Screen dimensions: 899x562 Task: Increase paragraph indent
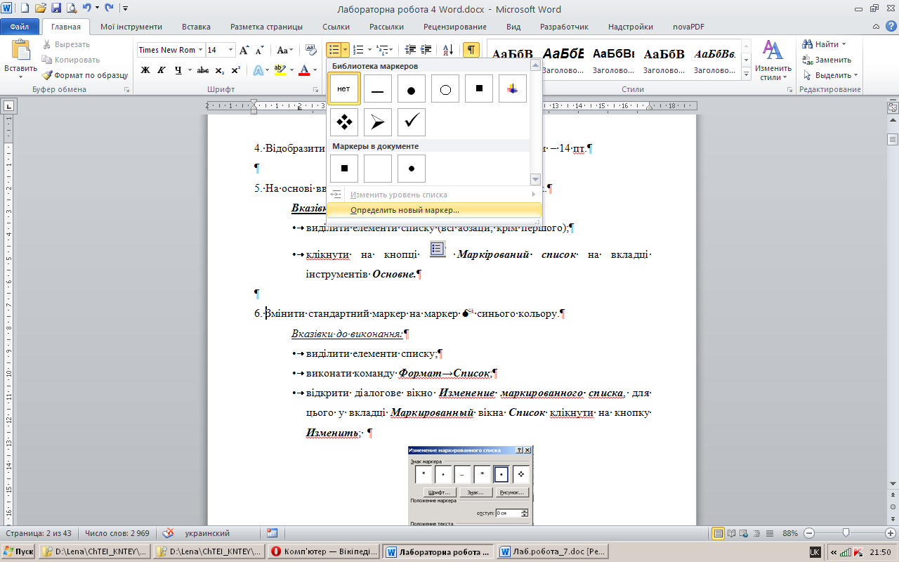pos(427,50)
